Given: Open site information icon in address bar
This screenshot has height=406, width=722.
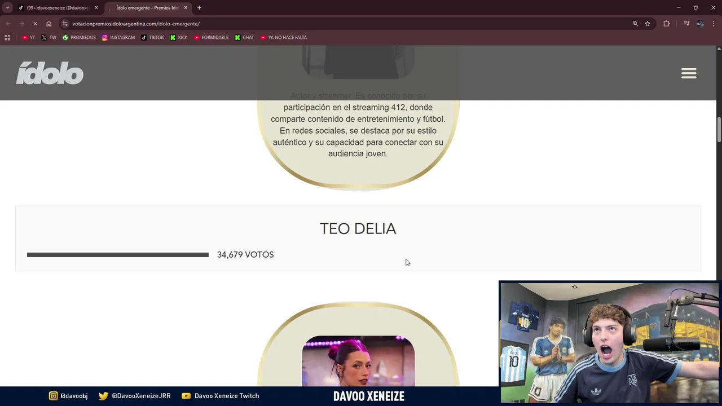Looking at the screenshot, I should point(65,24).
